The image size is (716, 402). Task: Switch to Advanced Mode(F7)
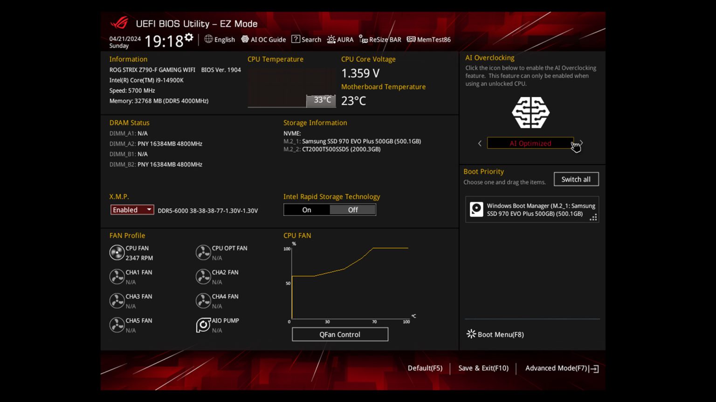pyautogui.click(x=562, y=368)
